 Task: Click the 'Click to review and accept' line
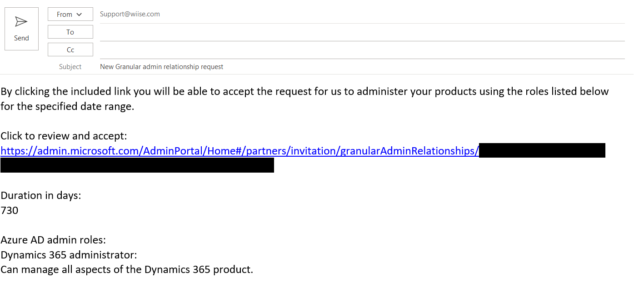[64, 136]
